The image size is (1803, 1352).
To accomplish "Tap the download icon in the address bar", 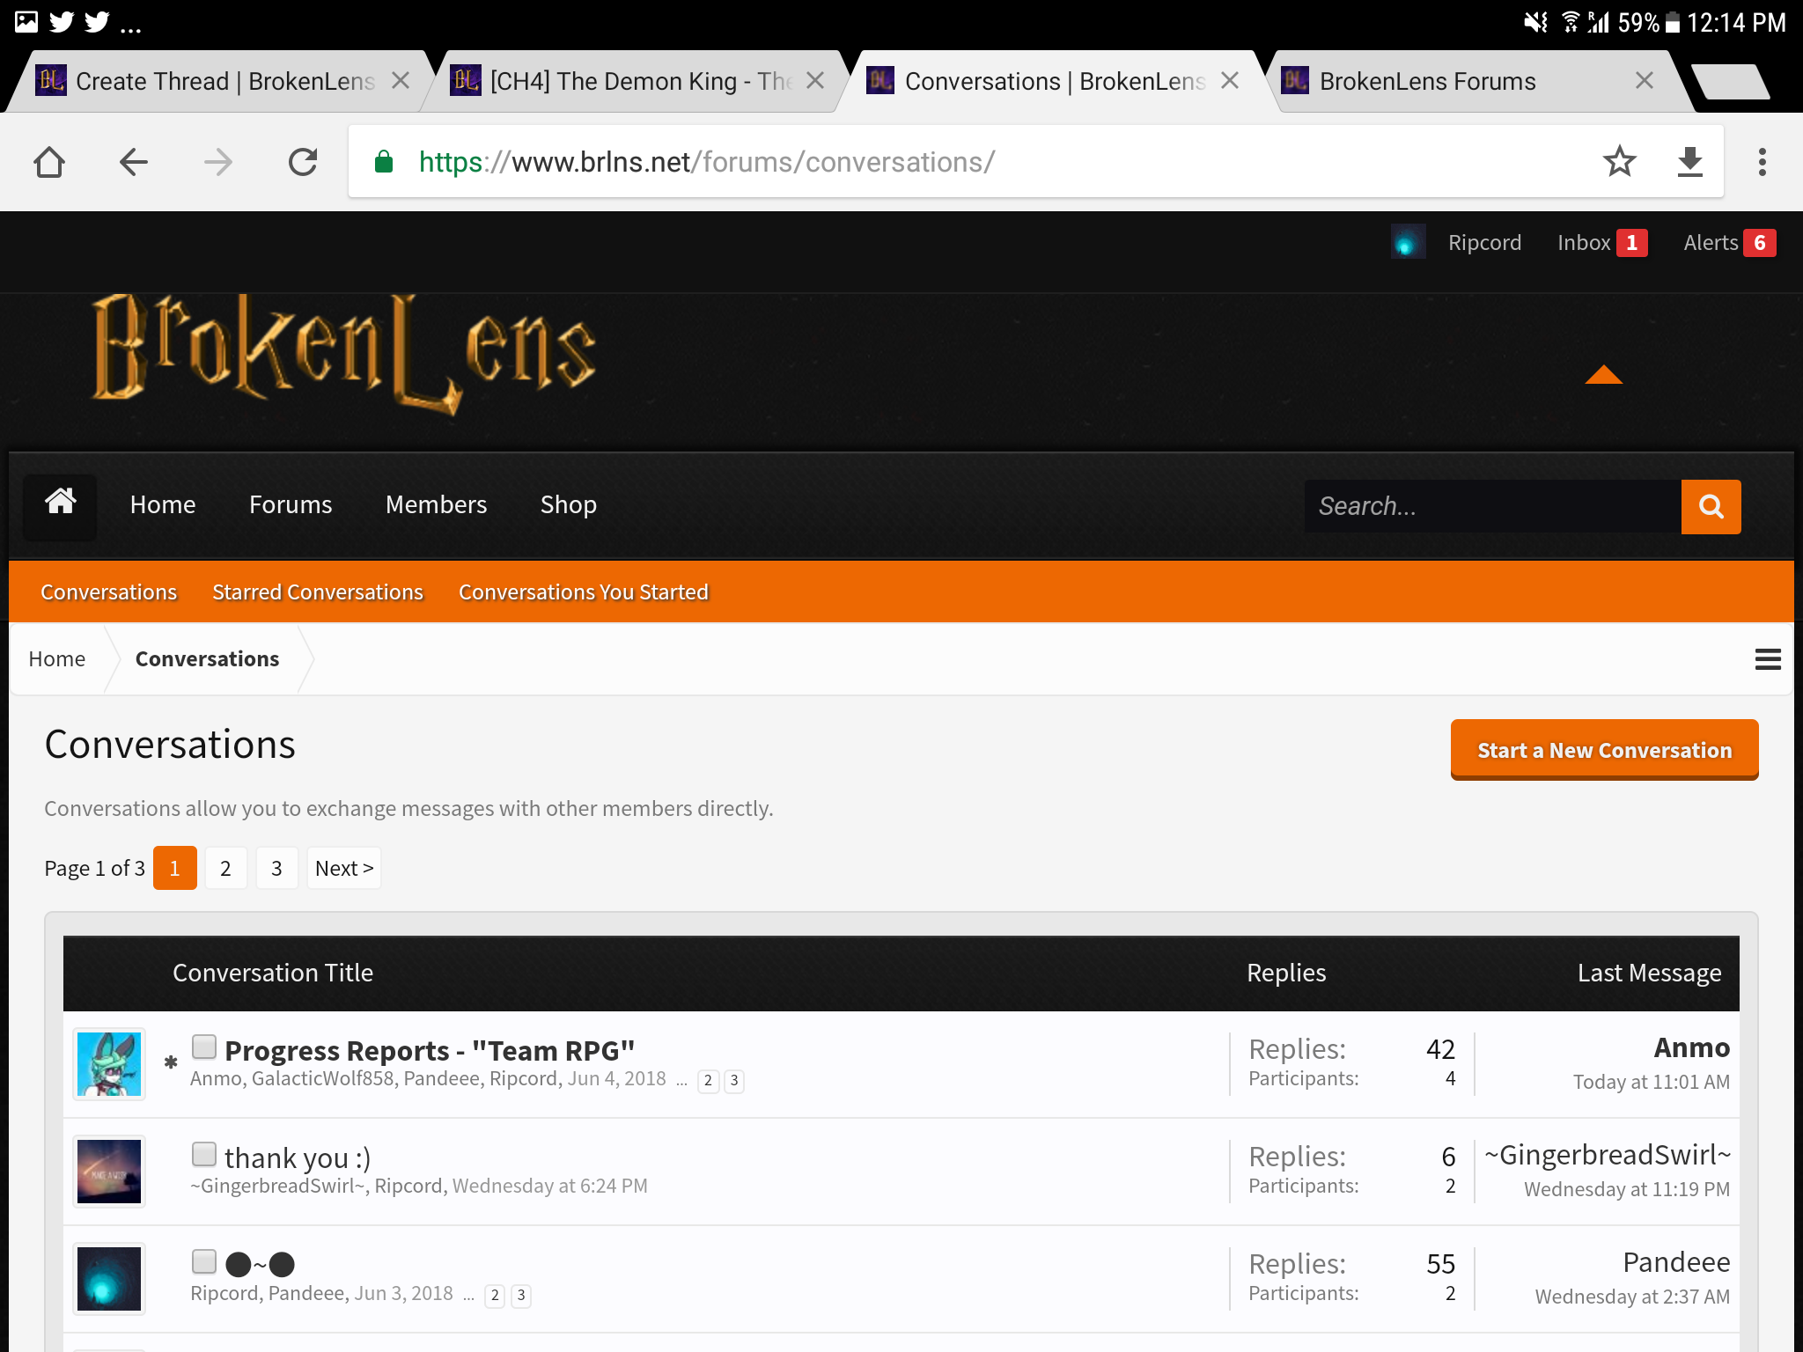I will (1689, 162).
